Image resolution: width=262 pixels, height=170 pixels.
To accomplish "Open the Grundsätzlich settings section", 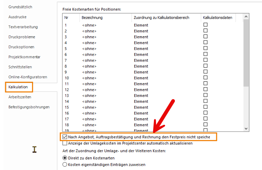I will click(21, 7).
